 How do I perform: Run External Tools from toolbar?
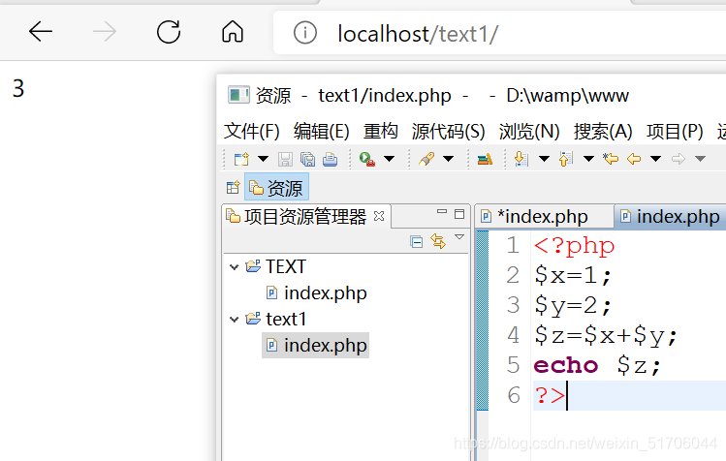[x=367, y=159]
